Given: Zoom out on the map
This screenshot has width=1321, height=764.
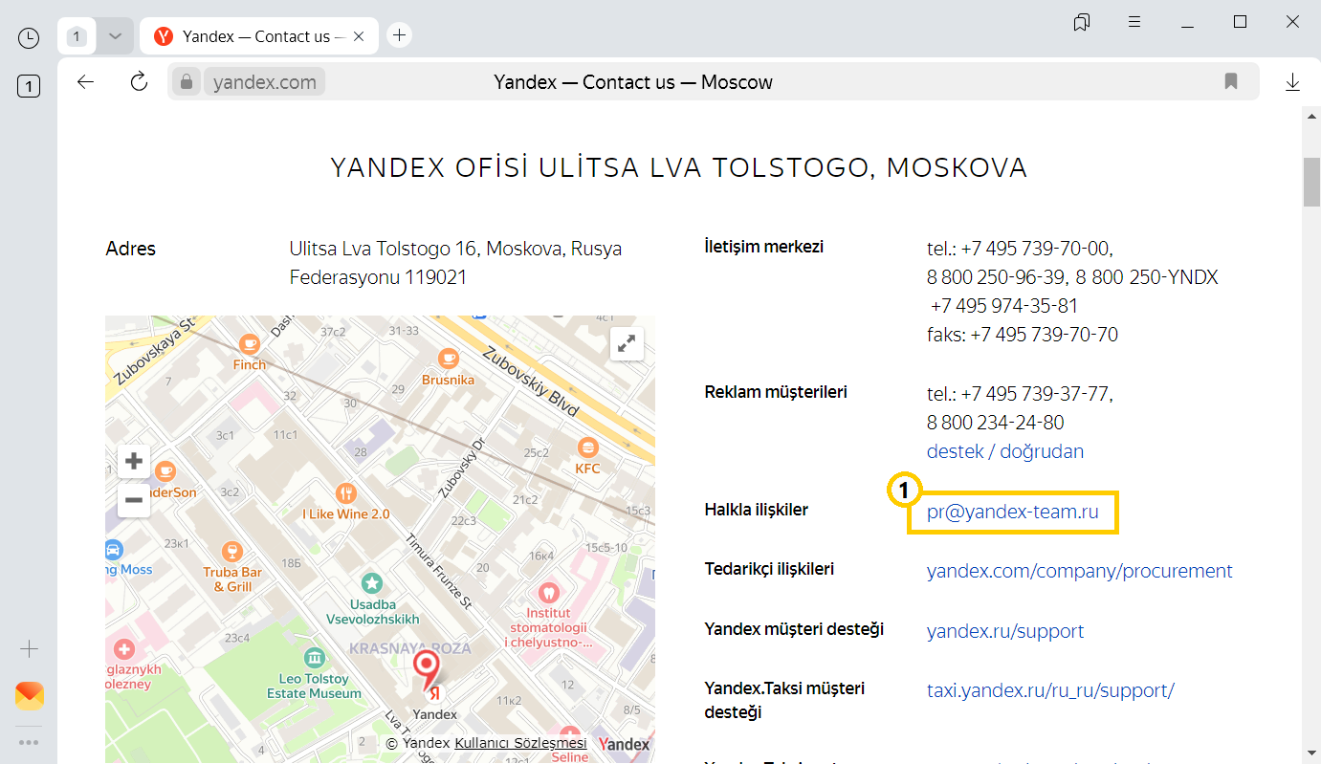Looking at the screenshot, I should pos(134,500).
